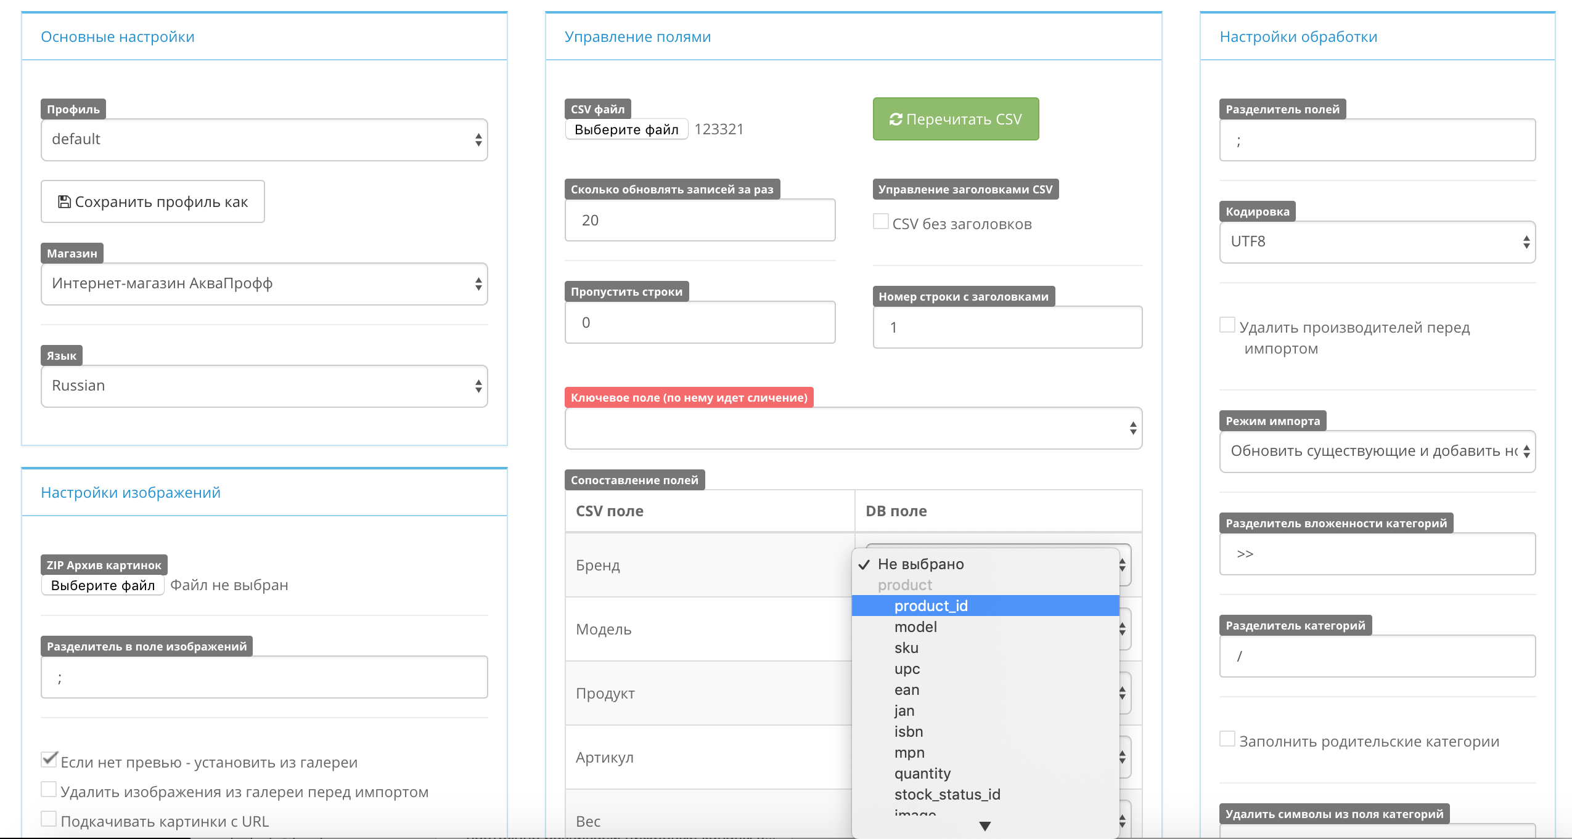Click the refresh icon on Перечитать CSV

(x=896, y=119)
